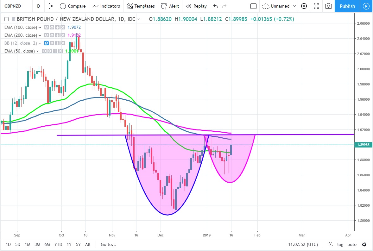Open settings for EMA (100, close)
The width and height of the screenshot is (373, 251).
click(x=52, y=28)
